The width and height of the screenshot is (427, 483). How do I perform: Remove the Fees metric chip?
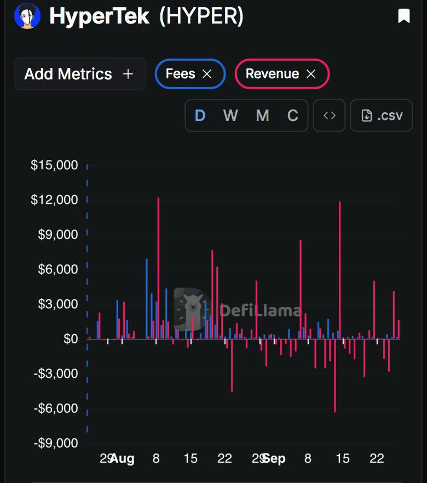pos(207,74)
